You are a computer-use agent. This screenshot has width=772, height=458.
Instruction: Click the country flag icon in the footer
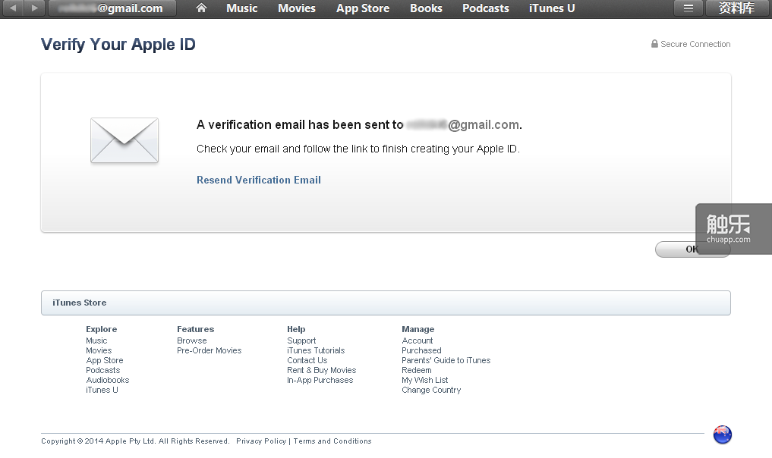[x=722, y=434]
